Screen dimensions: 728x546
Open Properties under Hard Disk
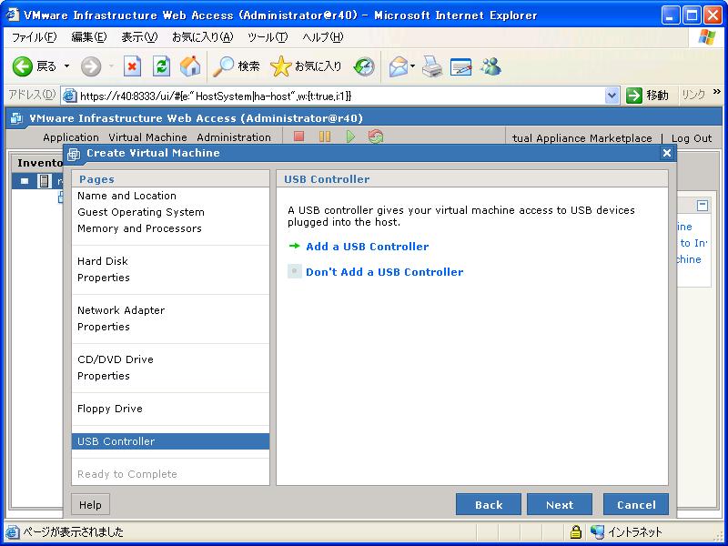click(x=104, y=278)
